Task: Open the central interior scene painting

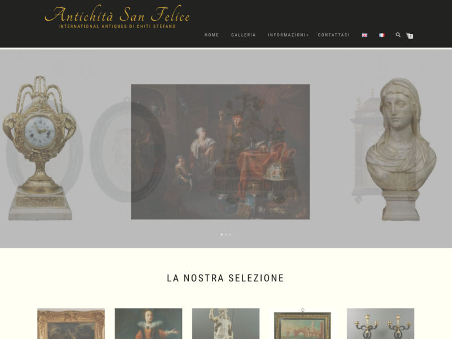Action: (220, 151)
